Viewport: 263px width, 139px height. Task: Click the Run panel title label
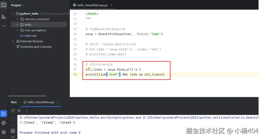pyautogui.click(x=14, y=102)
